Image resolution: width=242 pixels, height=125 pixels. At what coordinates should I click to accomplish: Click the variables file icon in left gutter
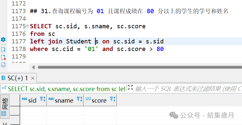point(3,65)
